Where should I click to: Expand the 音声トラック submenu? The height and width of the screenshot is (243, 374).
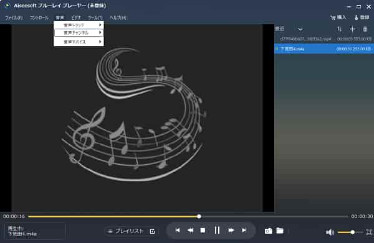pyautogui.click(x=79, y=25)
